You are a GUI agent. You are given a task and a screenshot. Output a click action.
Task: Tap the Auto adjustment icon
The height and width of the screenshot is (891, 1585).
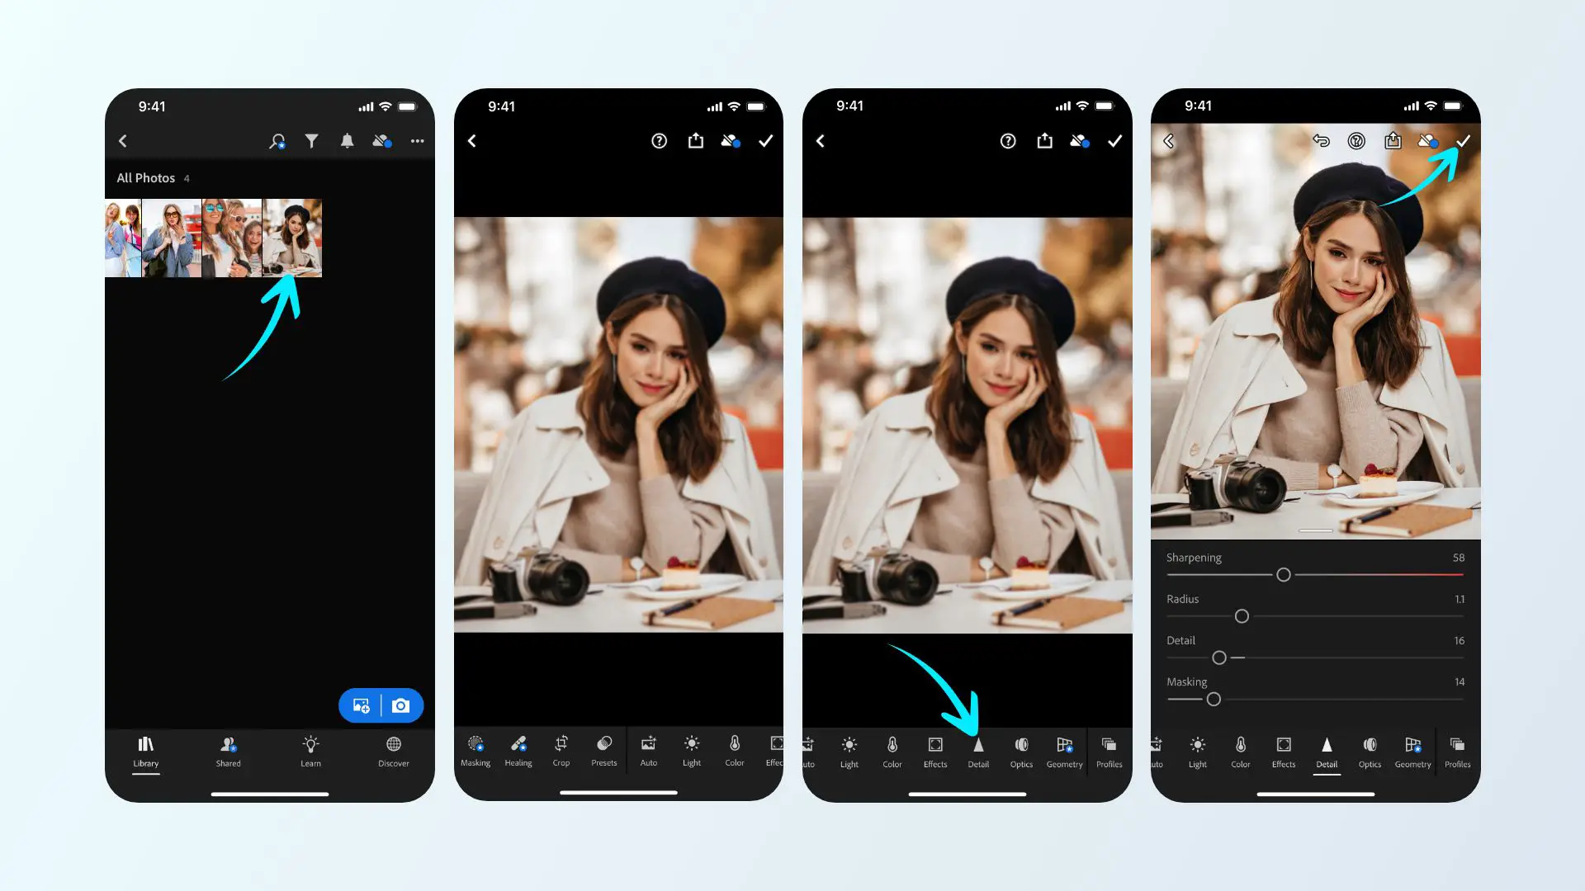tap(649, 751)
